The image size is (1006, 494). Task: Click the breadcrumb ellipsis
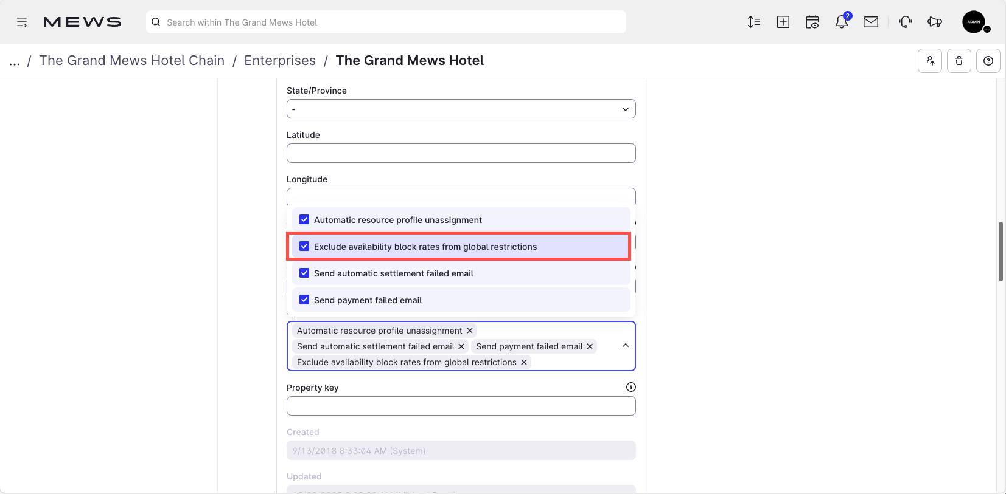point(15,61)
